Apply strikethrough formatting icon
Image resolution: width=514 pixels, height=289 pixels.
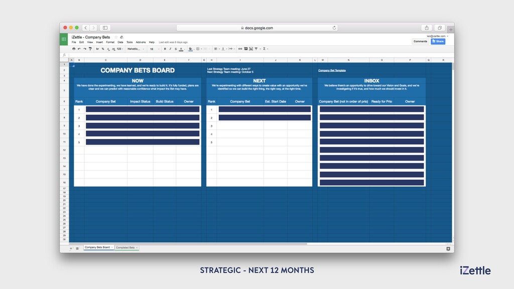click(x=176, y=49)
